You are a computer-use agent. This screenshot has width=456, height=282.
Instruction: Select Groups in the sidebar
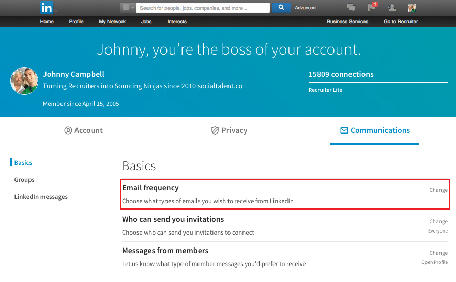[x=24, y=180]
